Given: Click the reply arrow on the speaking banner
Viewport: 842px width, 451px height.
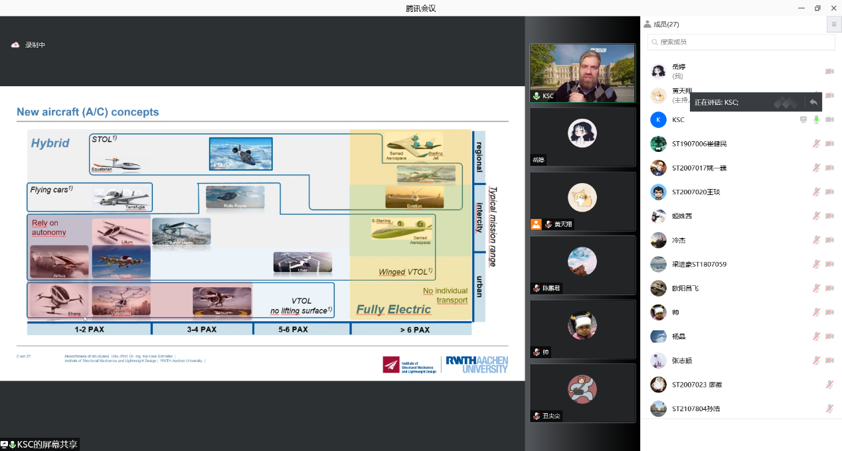Looking at the screenshot, I should [813, 102].
